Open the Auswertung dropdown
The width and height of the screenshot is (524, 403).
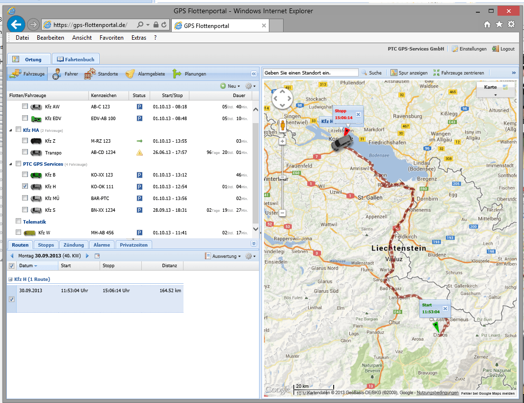tap(223, 256)
